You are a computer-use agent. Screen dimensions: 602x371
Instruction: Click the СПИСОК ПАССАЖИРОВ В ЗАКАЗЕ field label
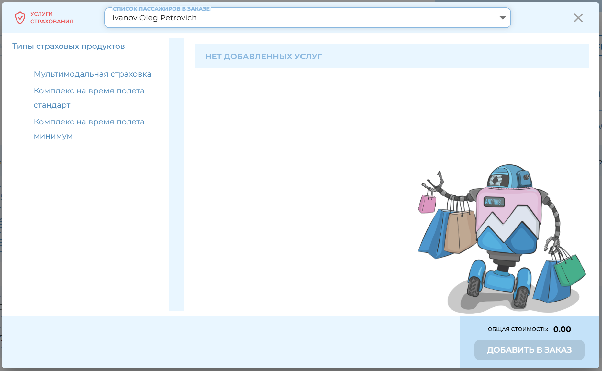click(x=161, y=9)
